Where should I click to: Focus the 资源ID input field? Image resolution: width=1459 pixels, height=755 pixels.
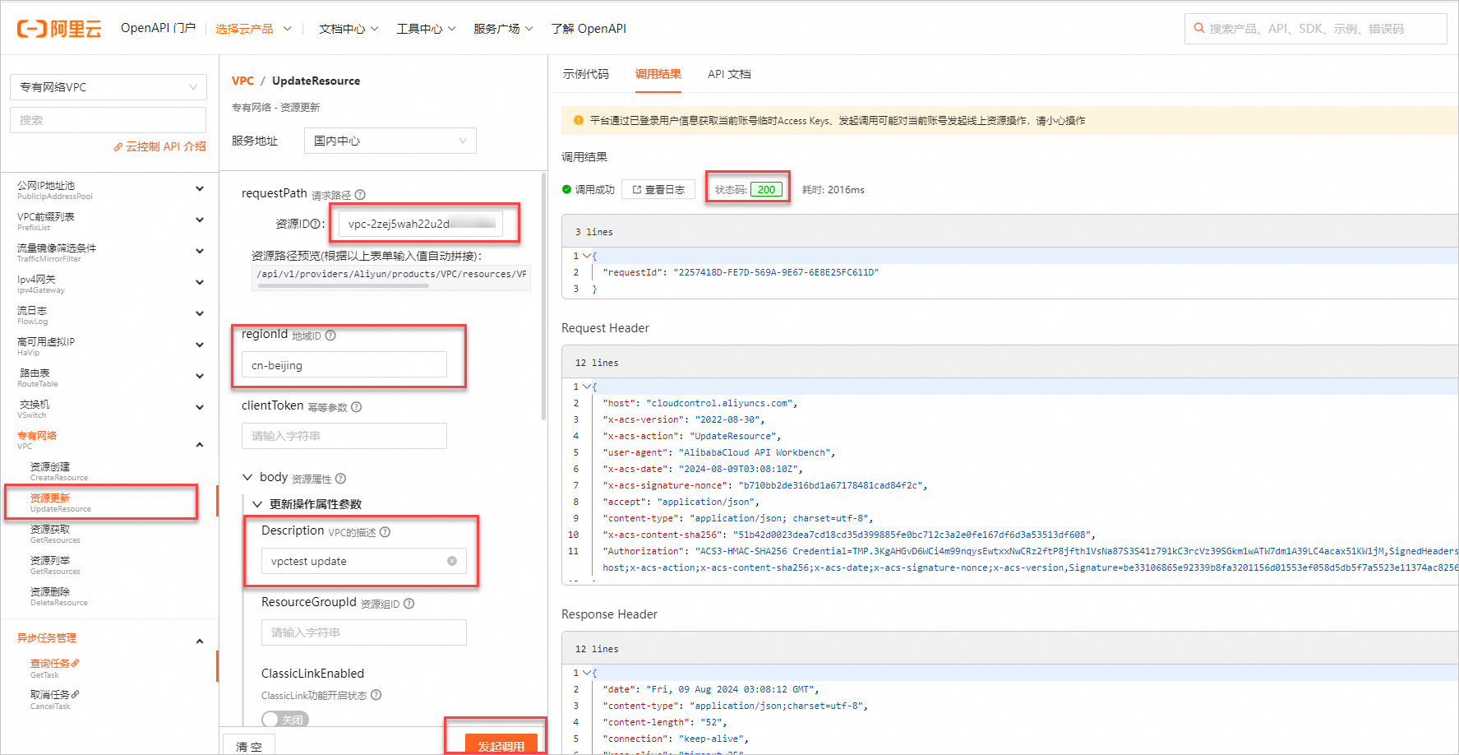pyautogui.click(x=421, y=224)
